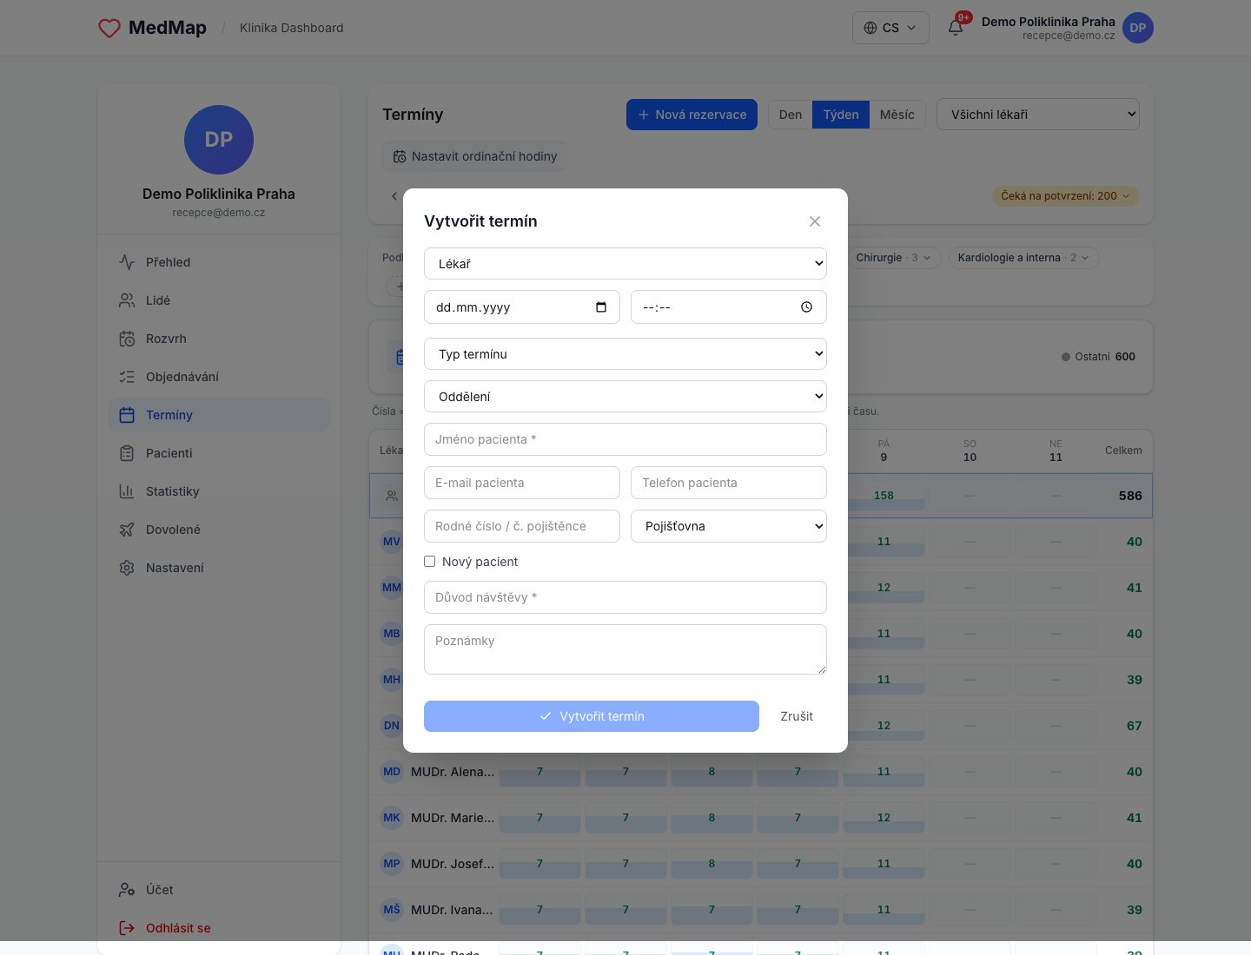Viewport: 1251px width, 955px height.
Task: Open Statistiky in the sidebar
Action: coord(219,491)
